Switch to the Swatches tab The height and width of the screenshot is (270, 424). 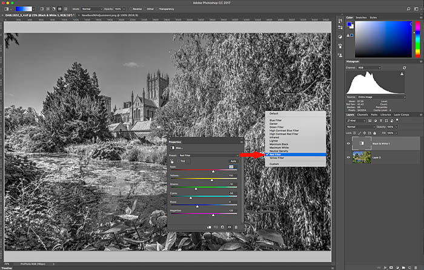[x=362, y=18]
